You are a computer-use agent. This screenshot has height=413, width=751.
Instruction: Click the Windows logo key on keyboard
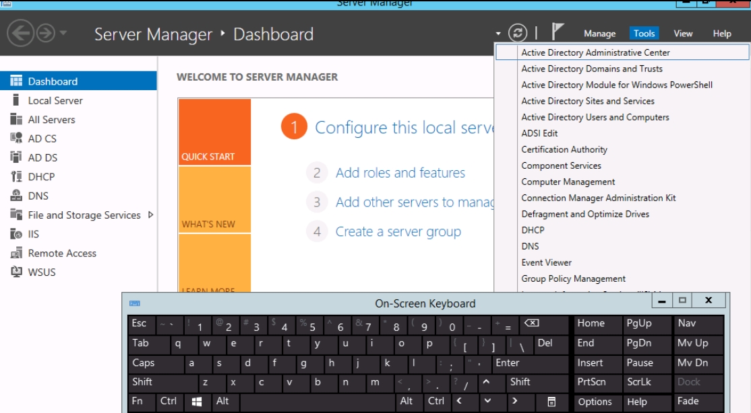(x=196, y=402)
